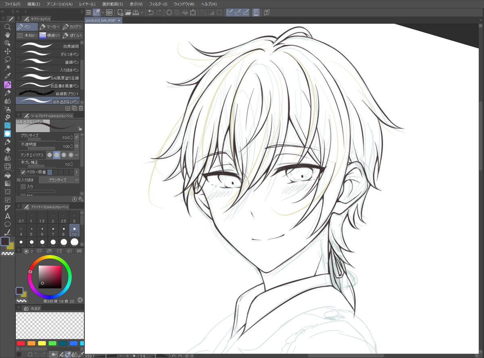Pick the green swatch in color set

pos(52,343)
